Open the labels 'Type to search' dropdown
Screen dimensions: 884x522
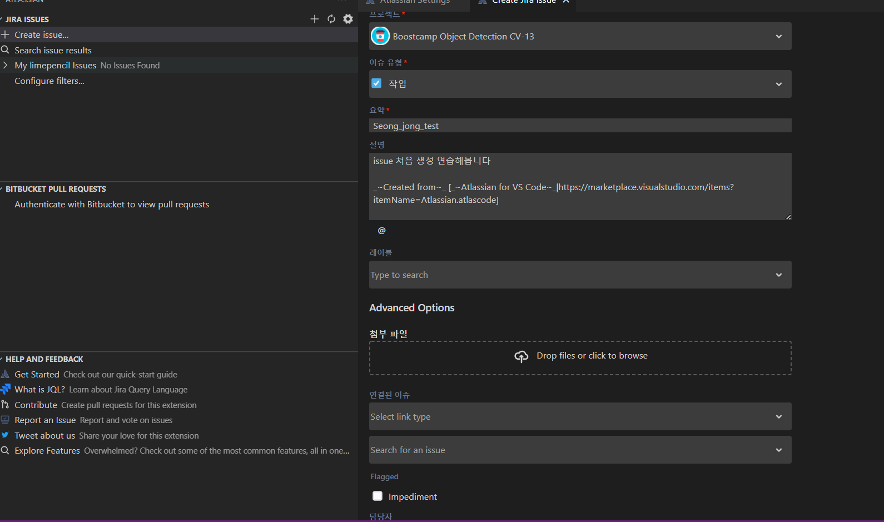coord(580,275)
